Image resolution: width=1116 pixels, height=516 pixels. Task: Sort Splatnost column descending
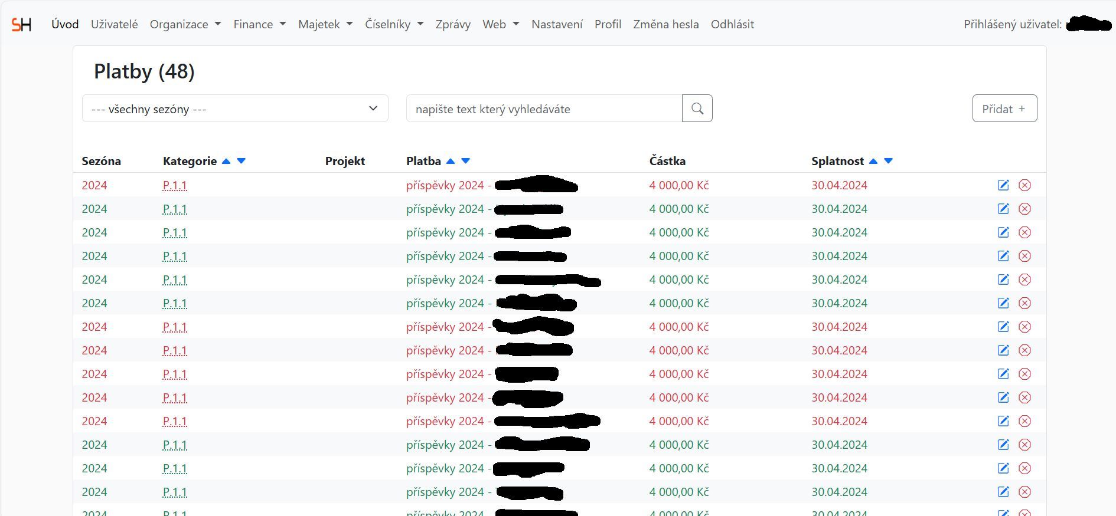(888, 161)
